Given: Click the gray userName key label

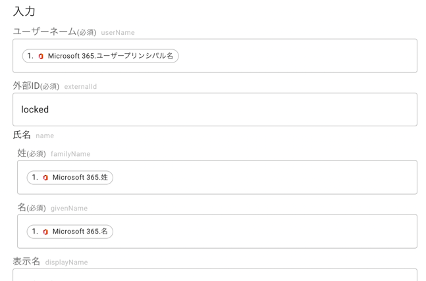Looking at the screenshot, I should point(118,33).
